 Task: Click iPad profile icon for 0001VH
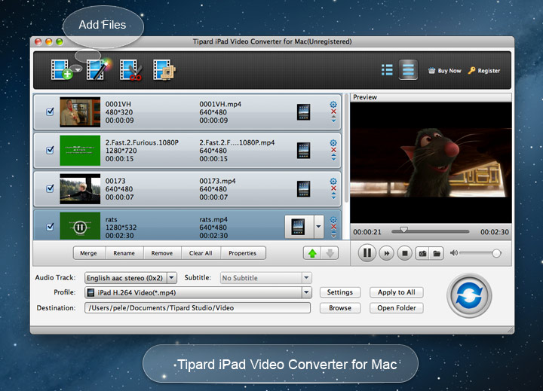tap(303, 112)
